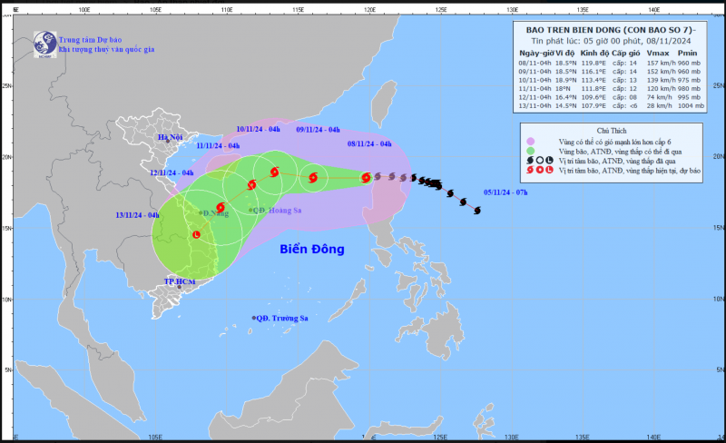The image size is (726, 443).
Task: Click the black storm symbol in the legend
Action: coord(530,161)
